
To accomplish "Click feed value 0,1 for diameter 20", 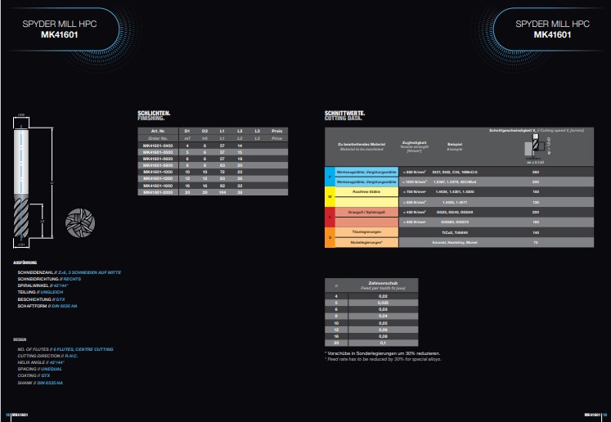I will (383, 343).
